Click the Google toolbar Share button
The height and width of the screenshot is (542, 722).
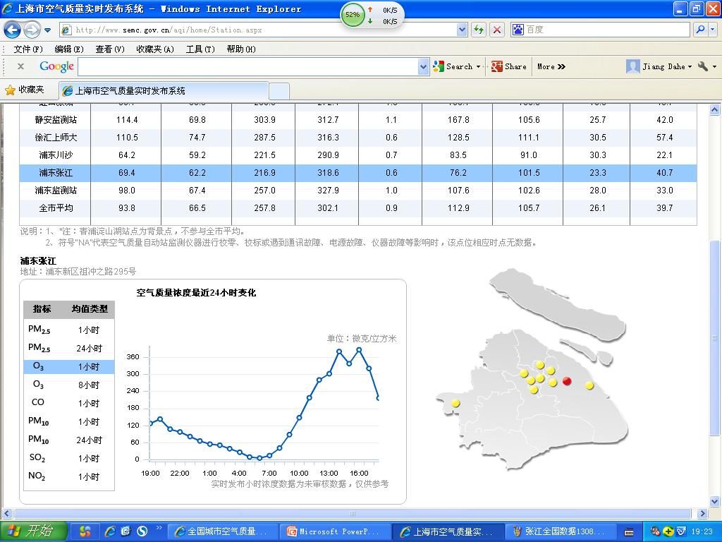point(509,66)
